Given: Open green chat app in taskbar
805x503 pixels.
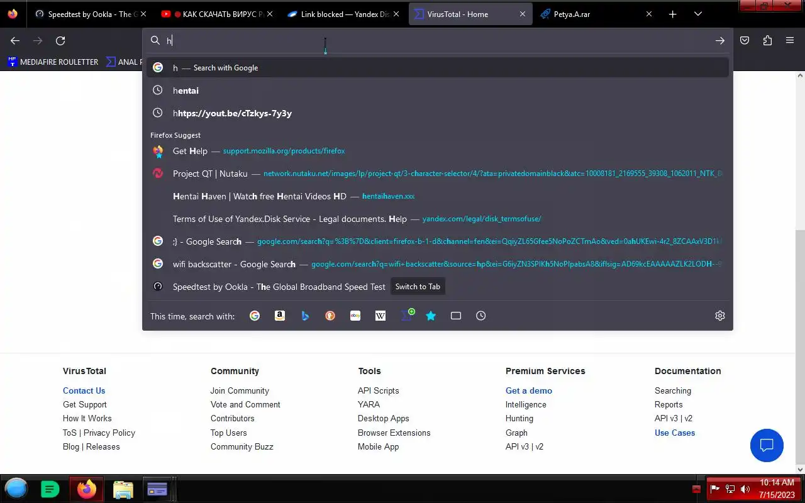Looking at the screenshot, I should [x=50, y=489].
